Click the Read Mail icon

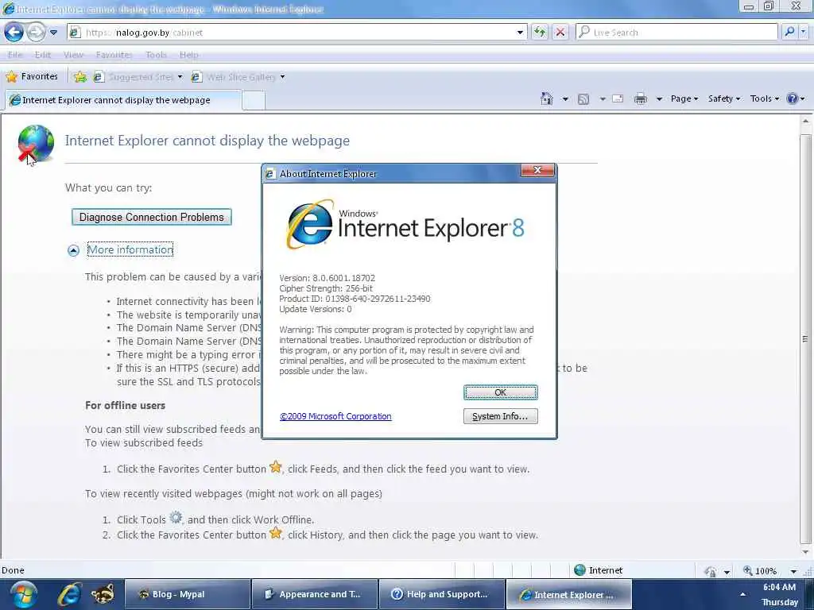[x=618, y=98]
